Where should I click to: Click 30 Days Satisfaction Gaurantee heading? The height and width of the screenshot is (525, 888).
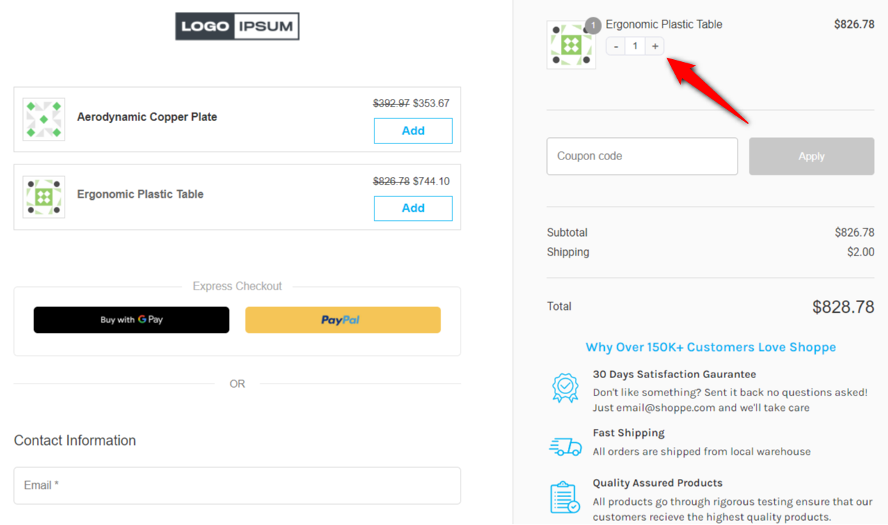pos(674,375)
